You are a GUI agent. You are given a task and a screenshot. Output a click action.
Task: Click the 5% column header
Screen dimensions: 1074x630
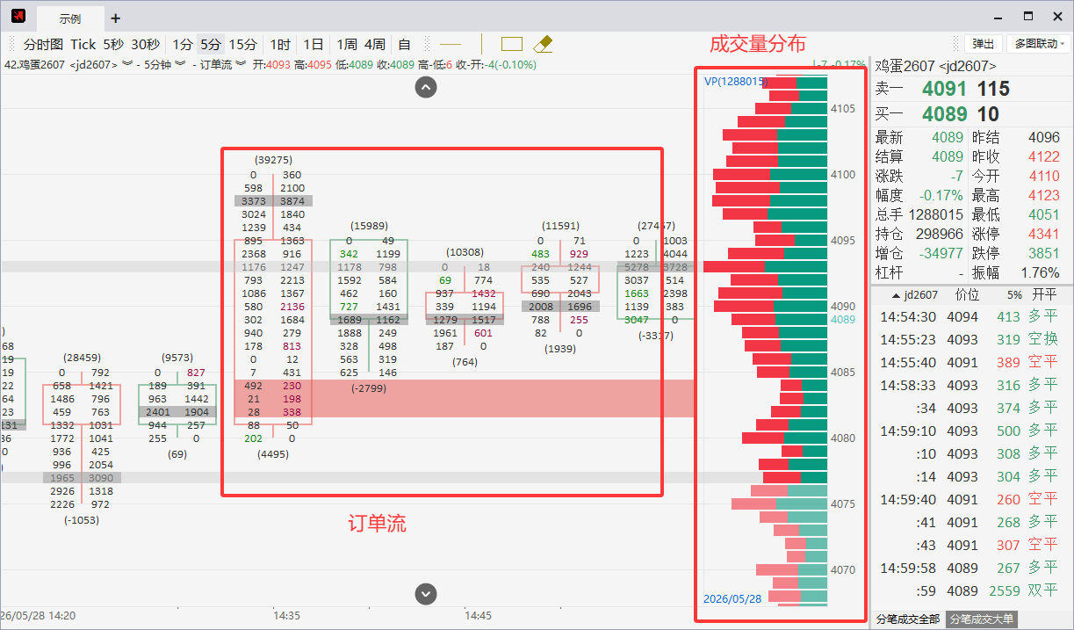[1015, 295]
